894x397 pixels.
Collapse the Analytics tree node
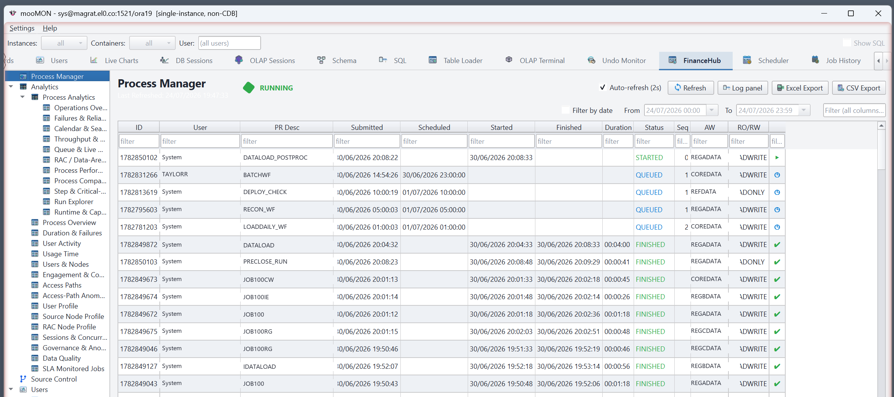[11, 87]
